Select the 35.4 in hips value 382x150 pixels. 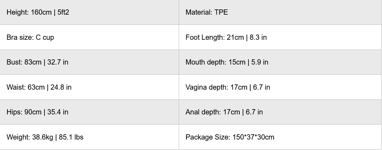58,112
